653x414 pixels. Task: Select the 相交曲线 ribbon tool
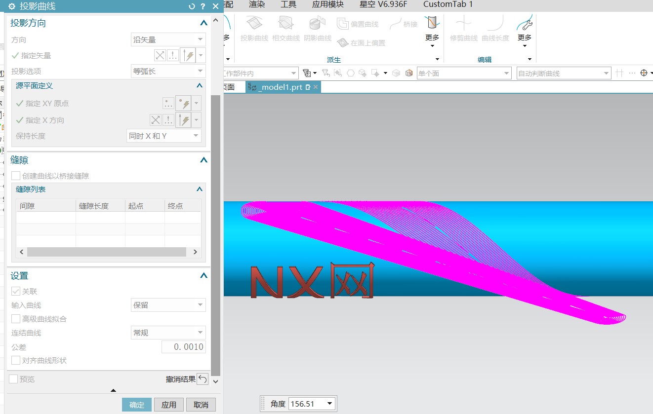pyautogui.click(x=286, y=29)
